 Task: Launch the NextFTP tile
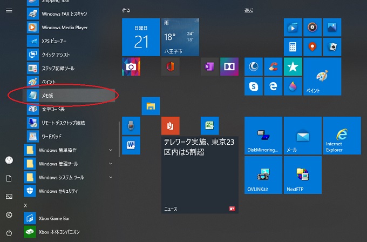click(x=303, y=175)
